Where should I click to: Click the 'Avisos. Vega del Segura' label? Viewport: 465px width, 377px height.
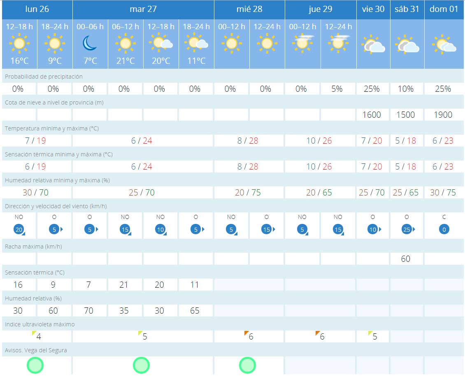[36, 350]
